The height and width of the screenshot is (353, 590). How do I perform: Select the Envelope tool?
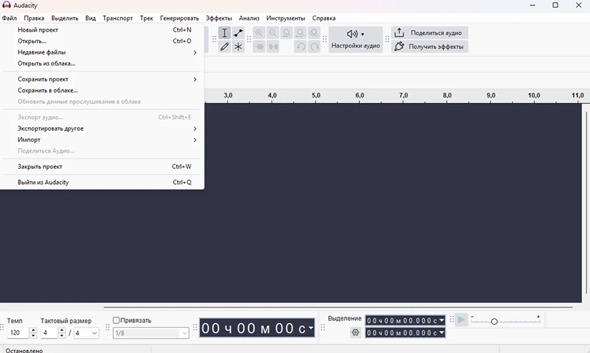pos(239,33)
